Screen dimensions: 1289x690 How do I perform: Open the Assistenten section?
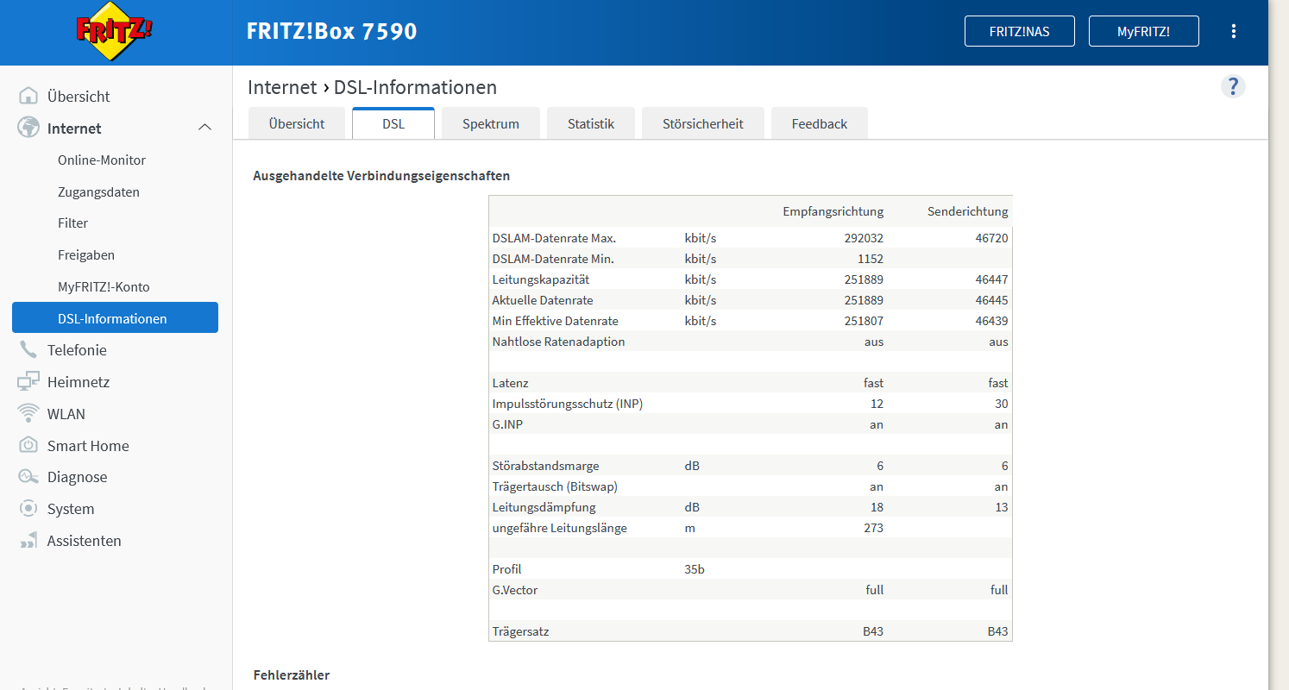[85, 541]
